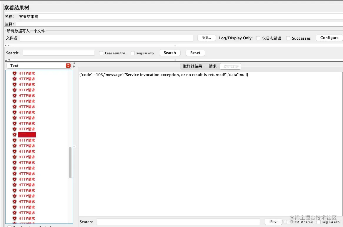Viewport: 343px width, 227px height.
Task: Toggle top Case sensitive checkbox beside Search button
Action: point(101,53)
